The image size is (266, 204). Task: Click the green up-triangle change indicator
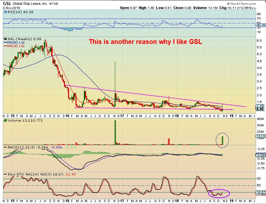(254, 8)
